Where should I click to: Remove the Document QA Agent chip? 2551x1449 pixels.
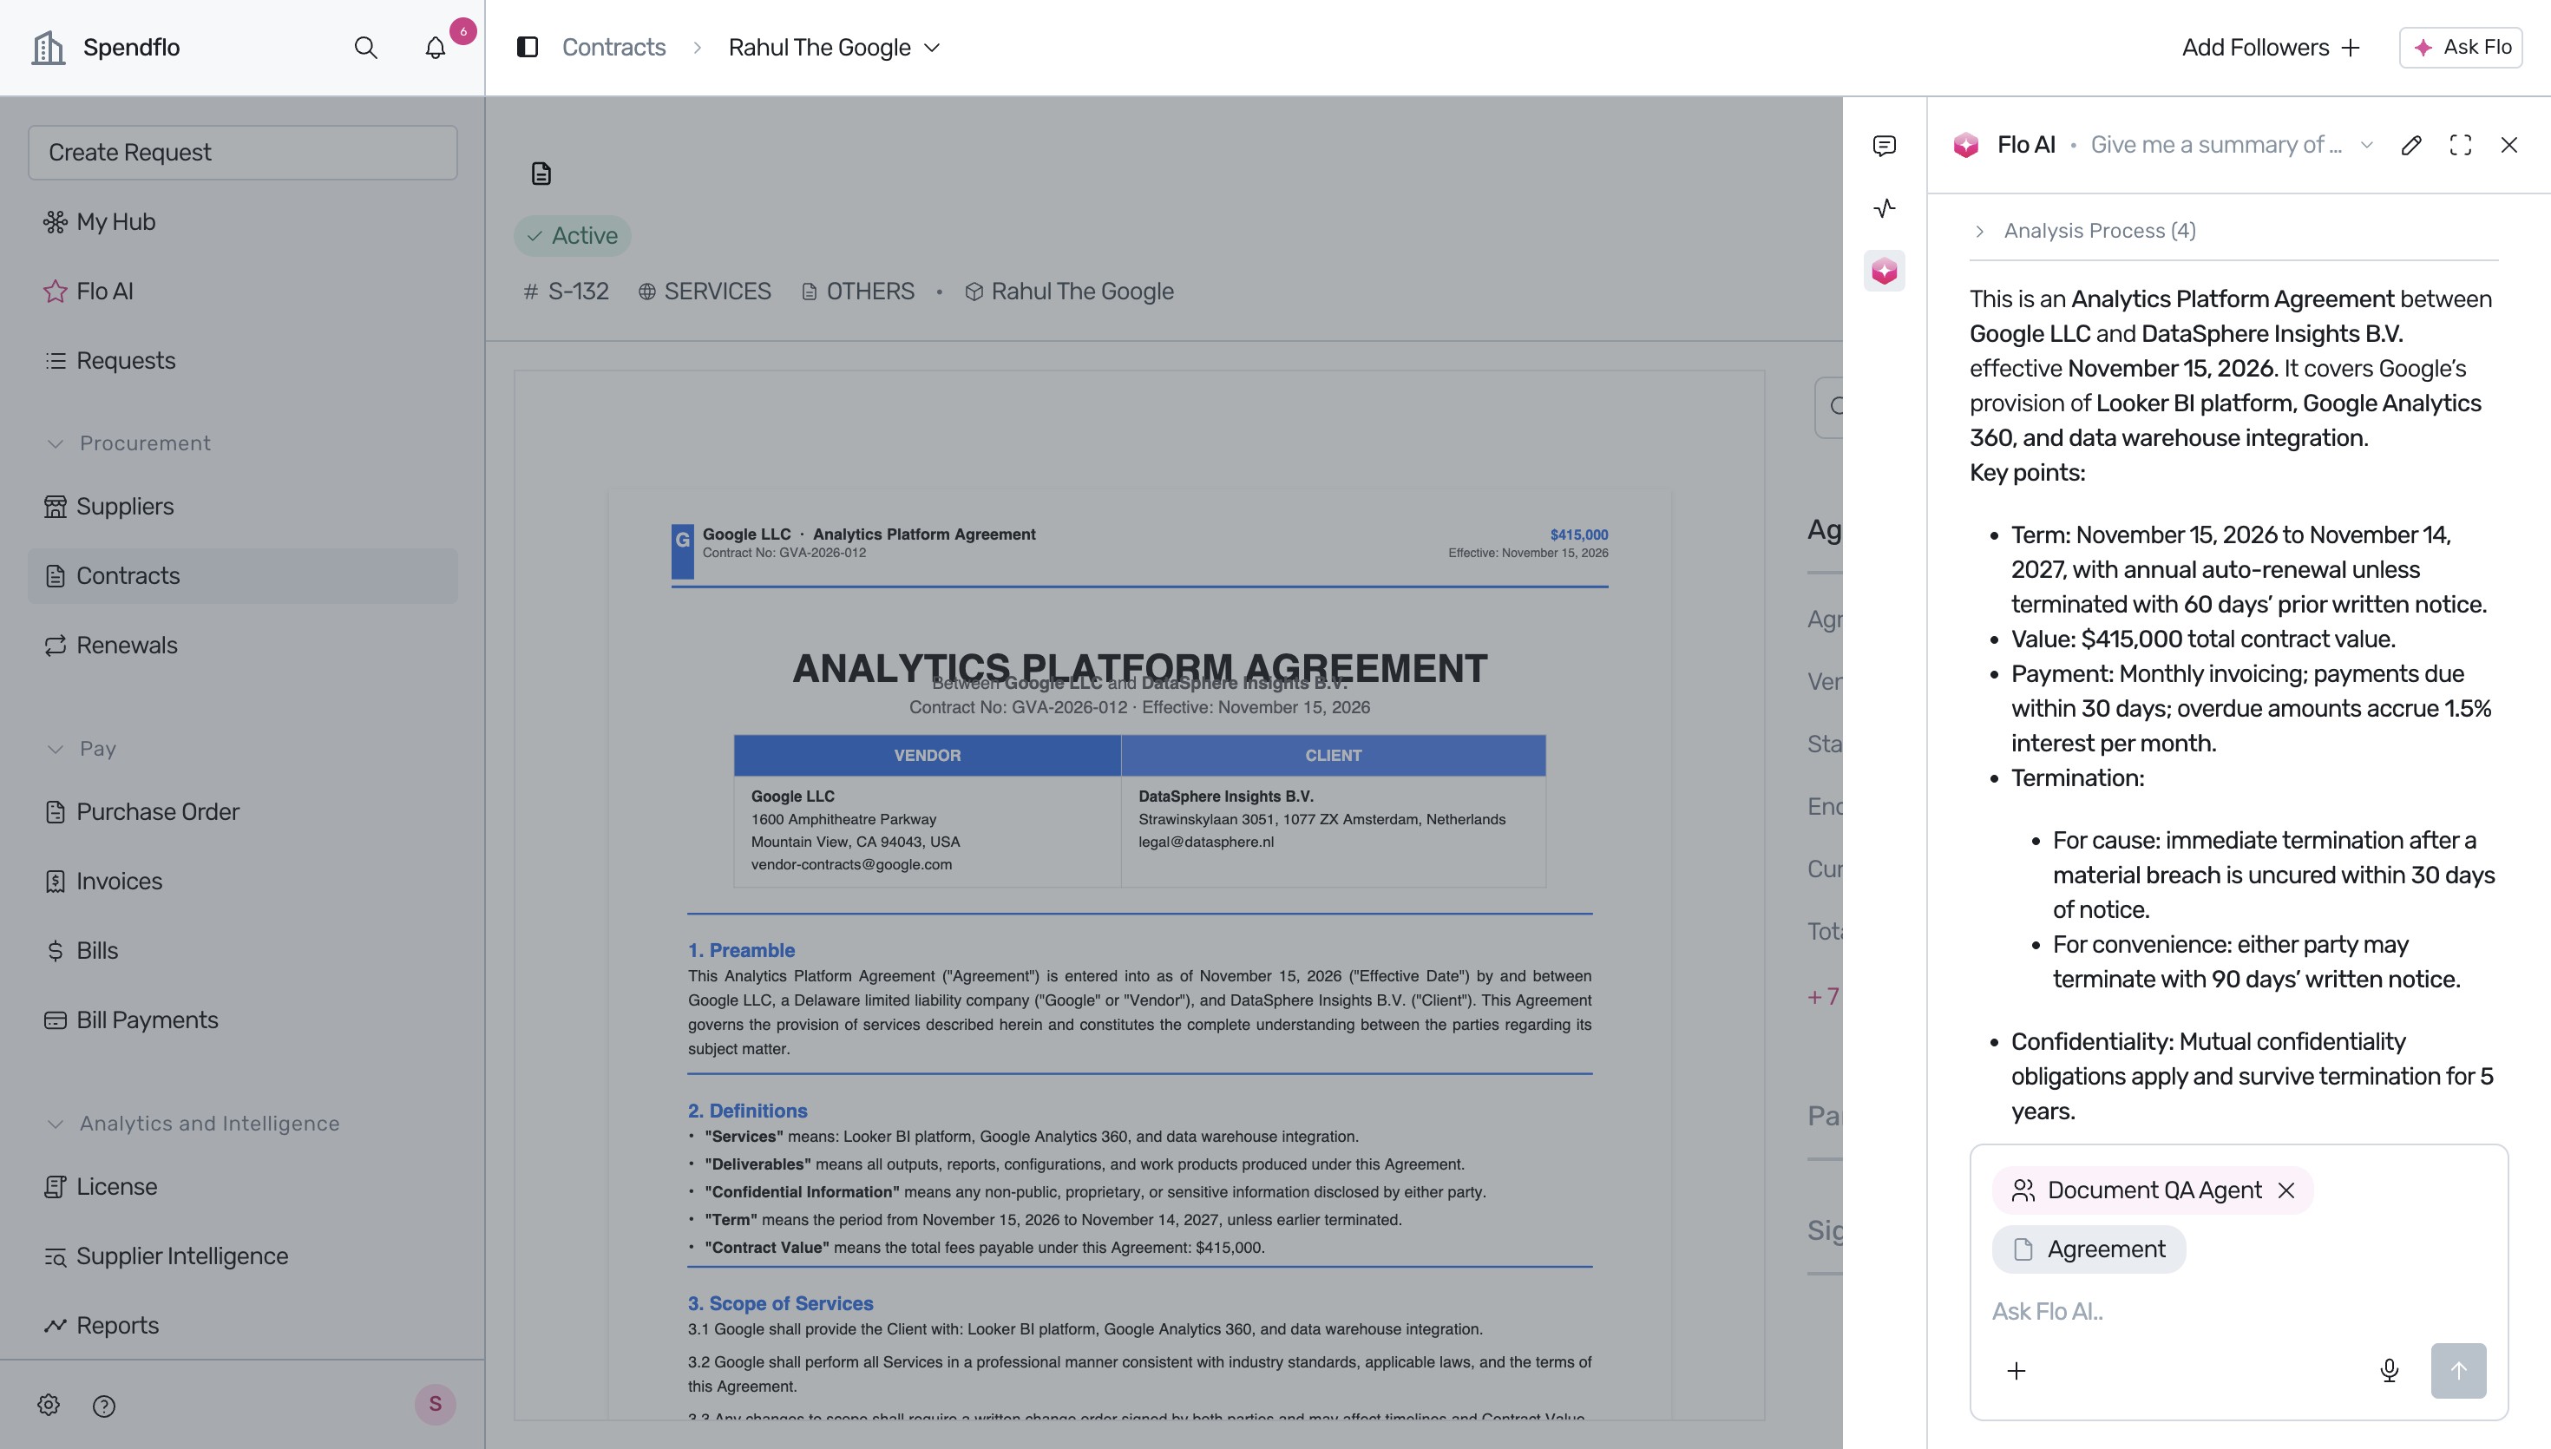[2286, 1190]
